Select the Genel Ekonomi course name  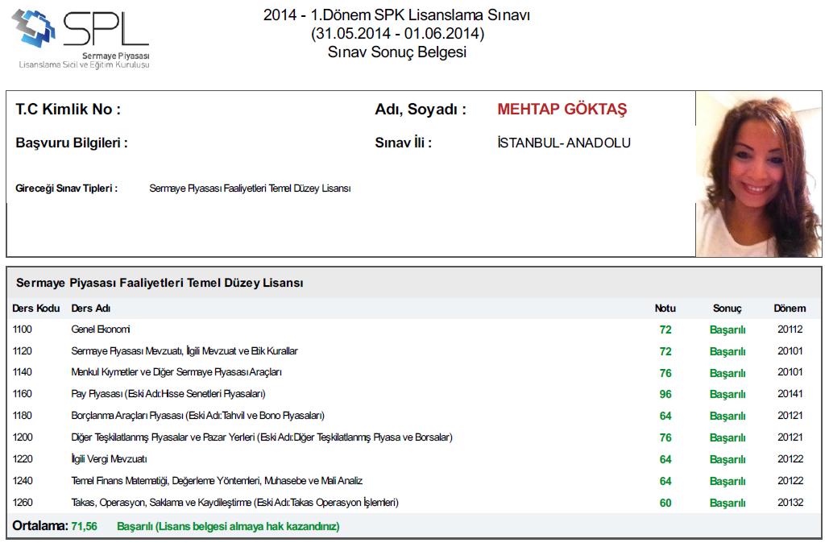(101, 329)
